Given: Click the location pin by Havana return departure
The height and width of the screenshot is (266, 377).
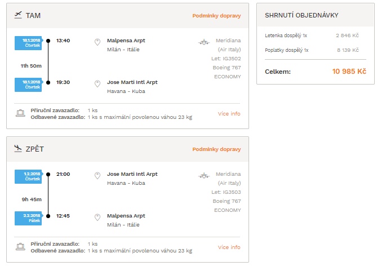Looking at the screenshot, I should [97, 175].
